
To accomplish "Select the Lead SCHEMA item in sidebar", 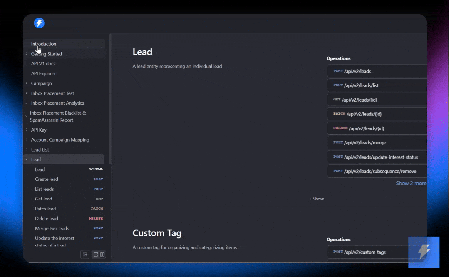I will click(x=40, y=169).
